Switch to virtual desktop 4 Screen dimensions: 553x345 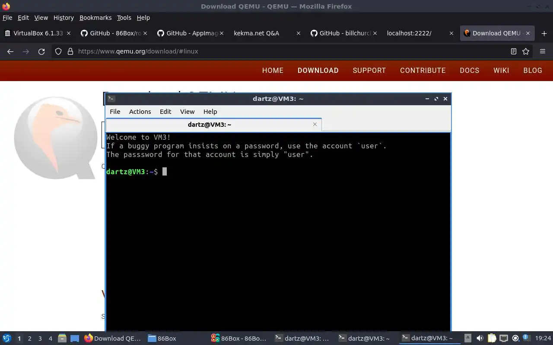(x=50, y=339)
